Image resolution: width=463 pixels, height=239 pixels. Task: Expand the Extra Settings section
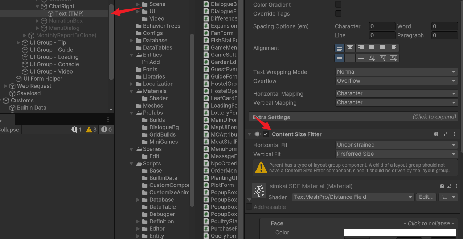(x=353, y=117)
